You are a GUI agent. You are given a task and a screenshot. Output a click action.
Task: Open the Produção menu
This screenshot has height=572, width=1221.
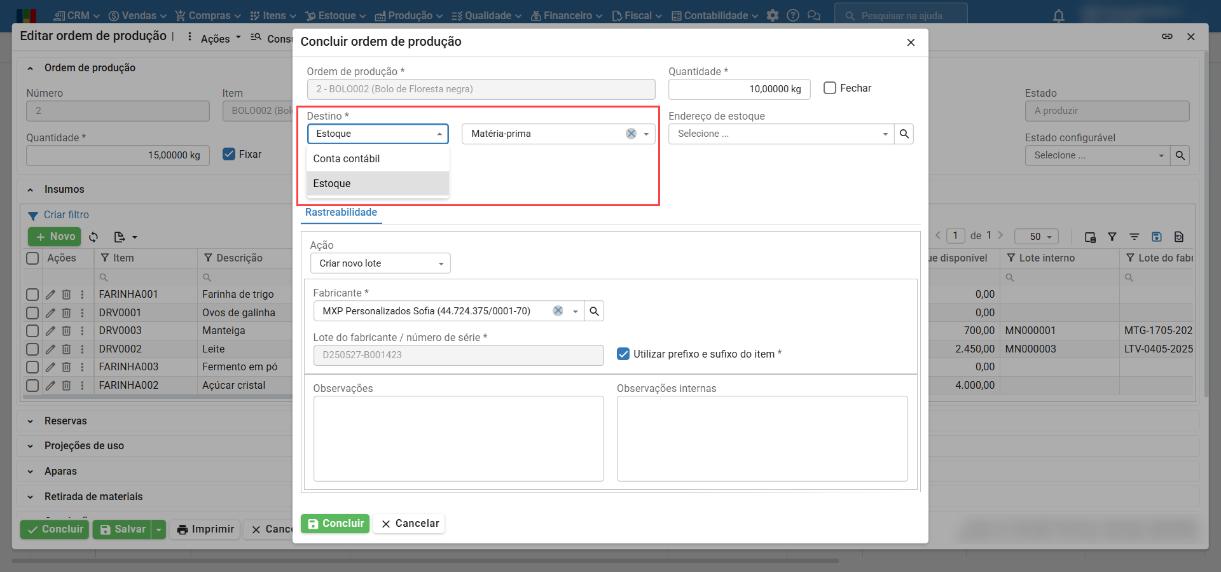click(409, 15)
